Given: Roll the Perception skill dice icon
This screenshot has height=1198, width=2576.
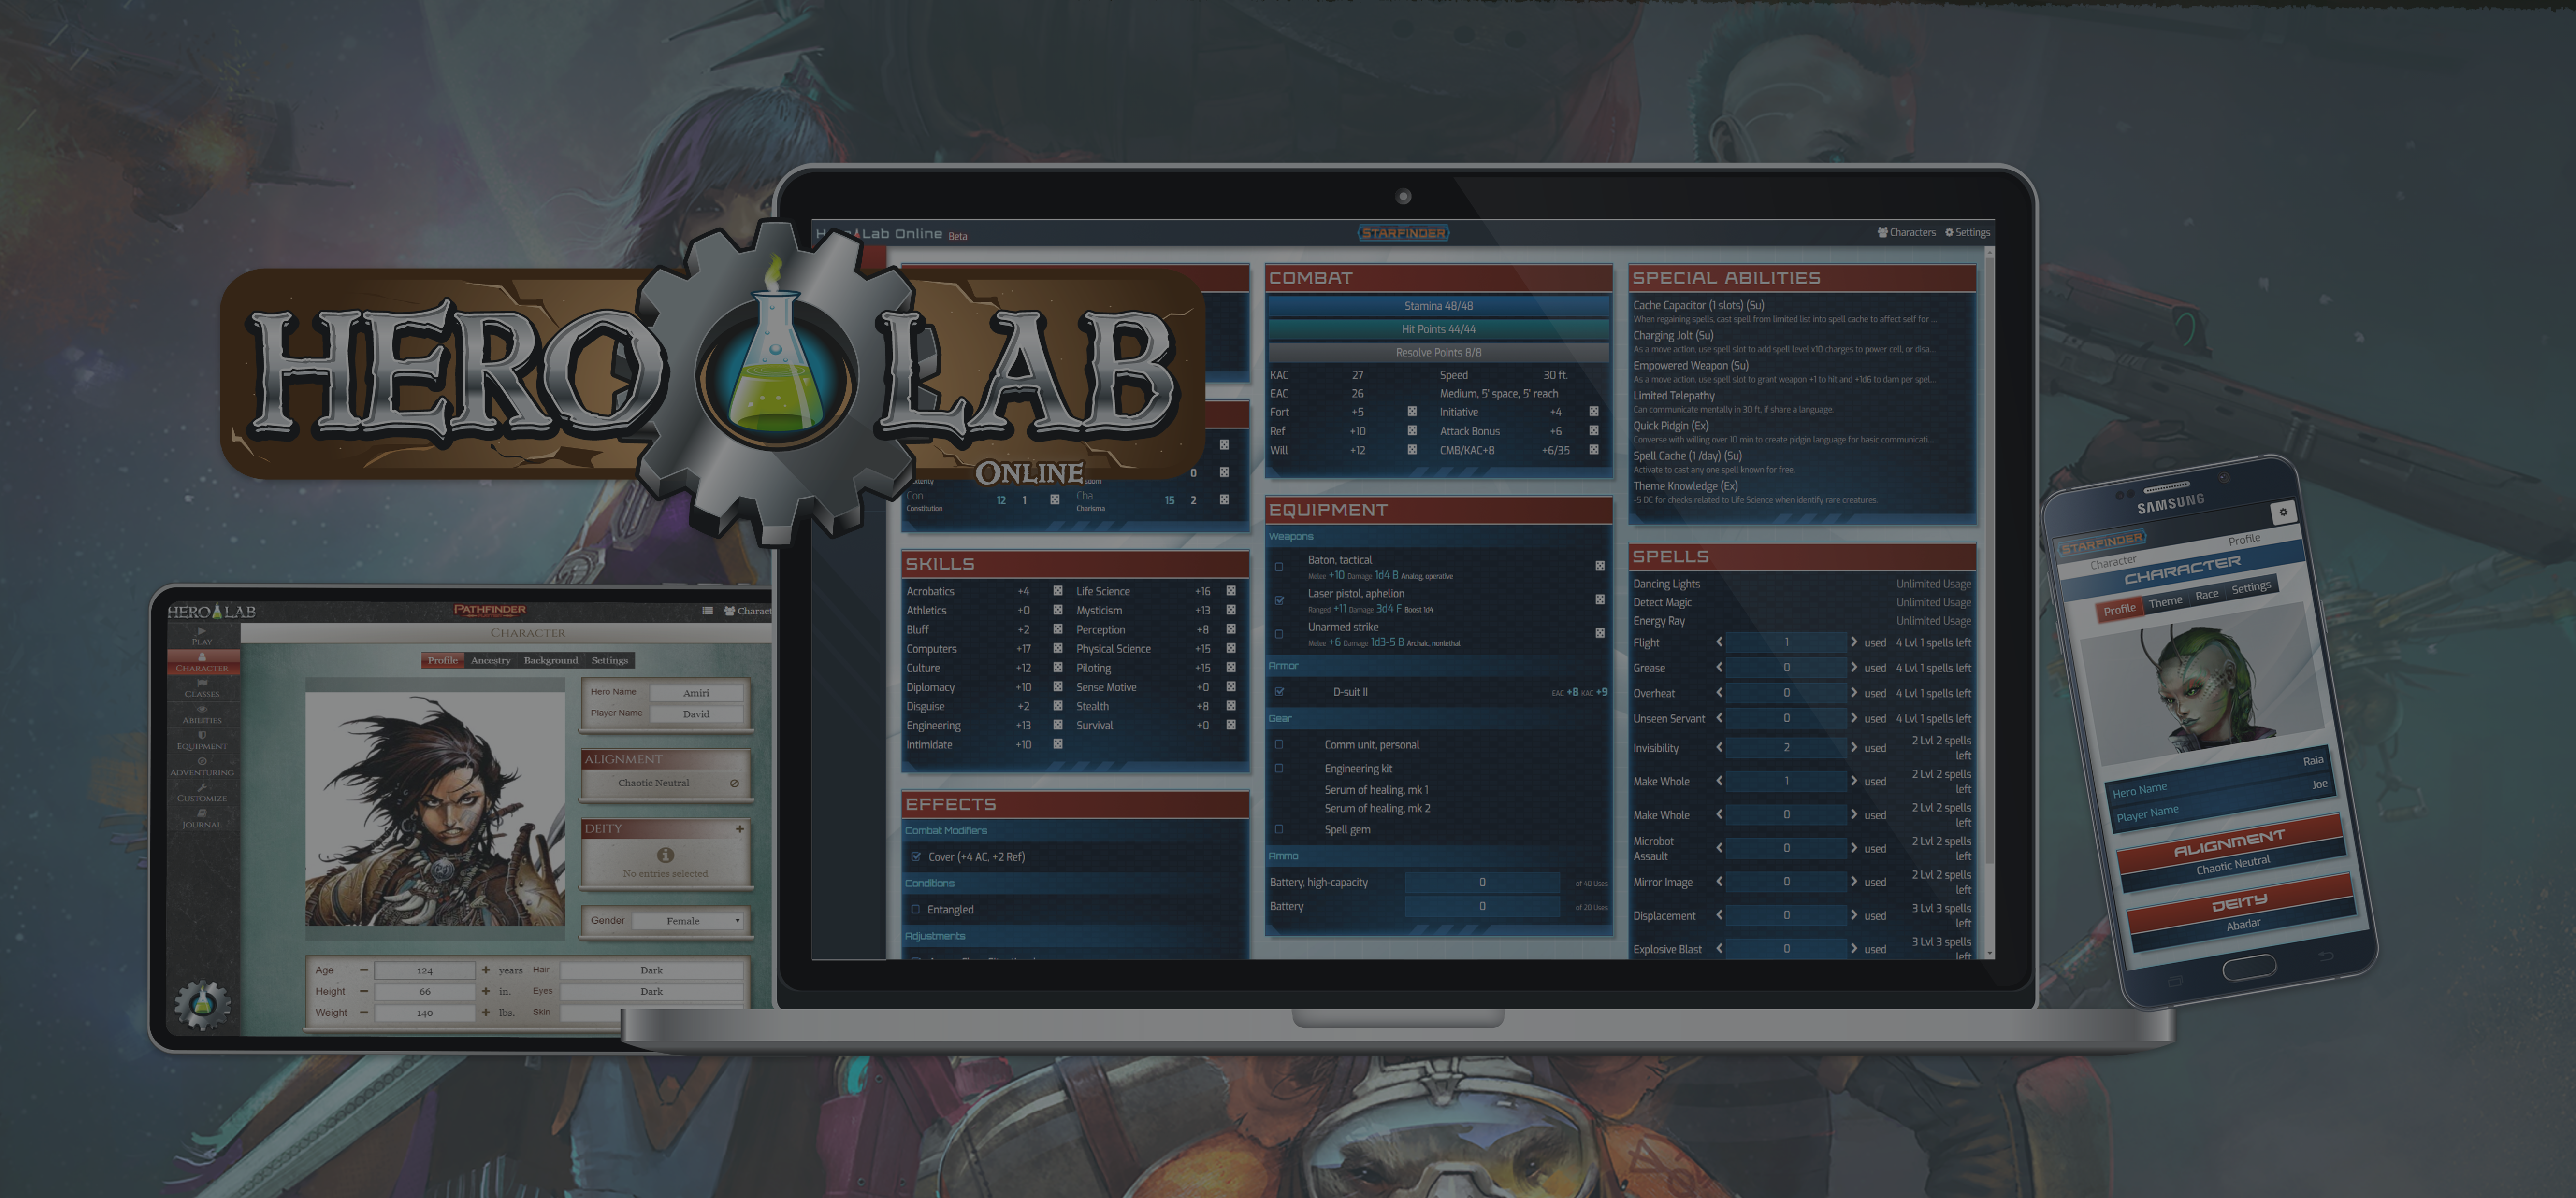Looking at the screenshot, I should click(x=1231, y=629).
